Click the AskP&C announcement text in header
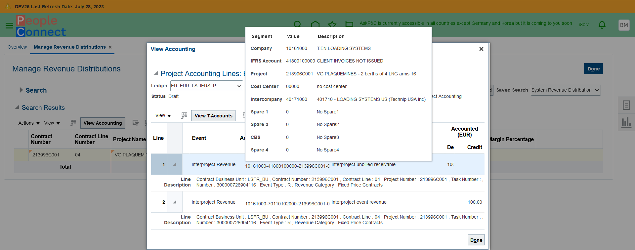This screenshot has height=250, width=635. 466,23
